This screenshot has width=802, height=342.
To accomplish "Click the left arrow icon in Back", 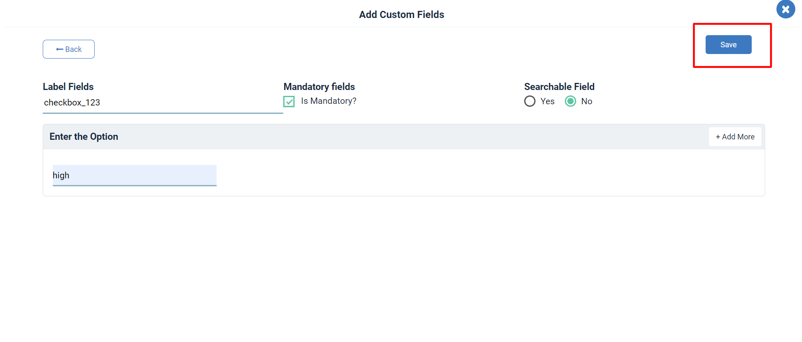I will point(60,49).
